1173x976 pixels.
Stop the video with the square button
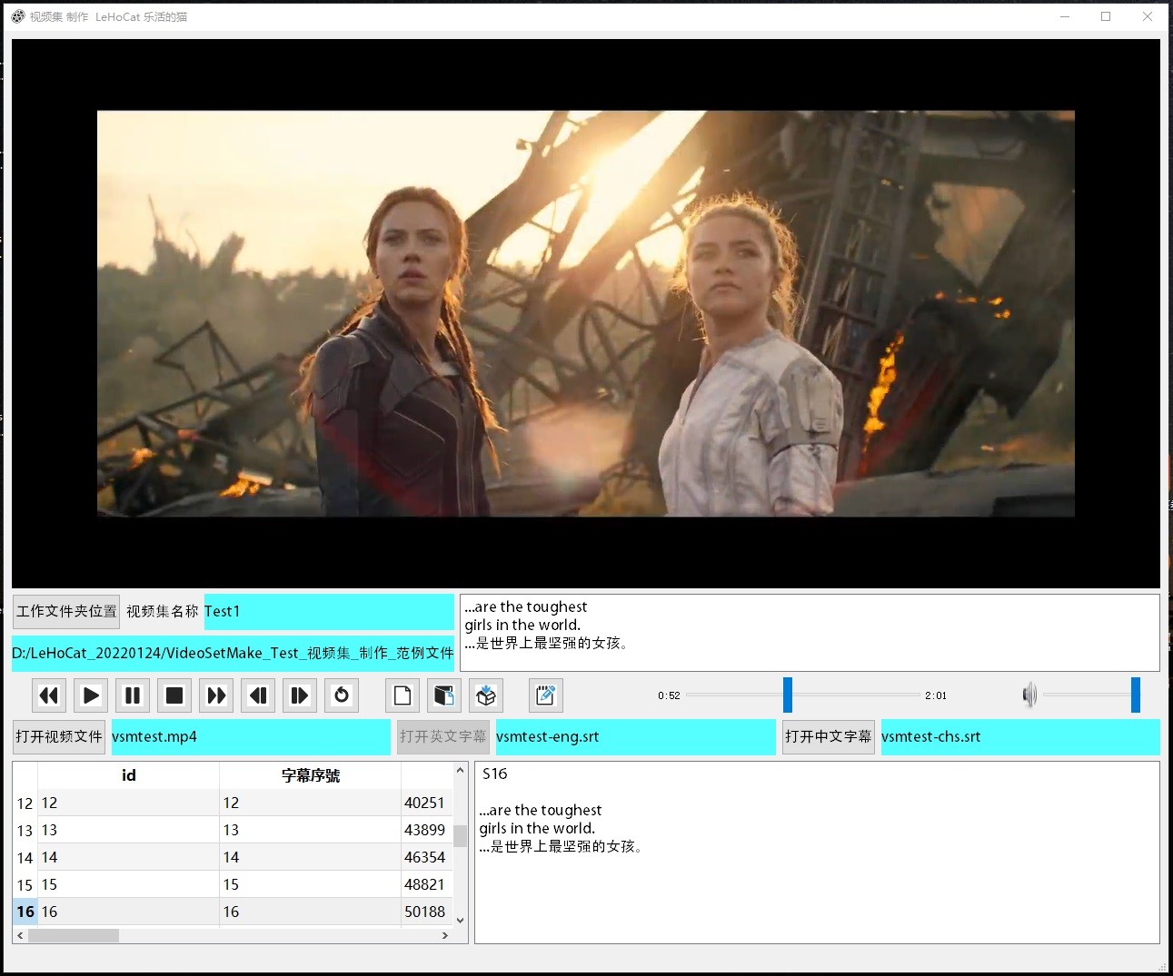coord(174,695)
